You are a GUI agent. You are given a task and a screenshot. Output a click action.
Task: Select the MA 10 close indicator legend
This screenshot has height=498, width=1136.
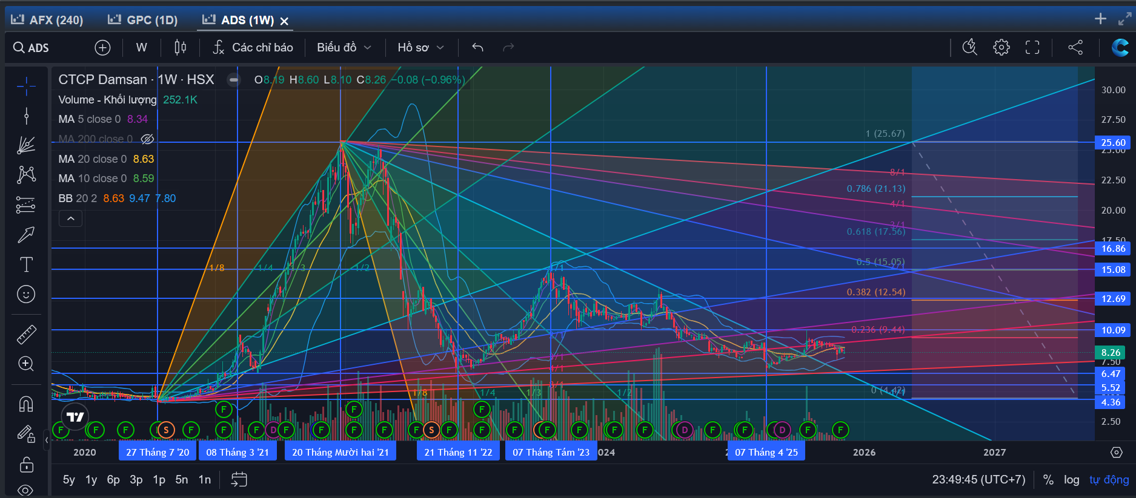click(x=107, y=179)
